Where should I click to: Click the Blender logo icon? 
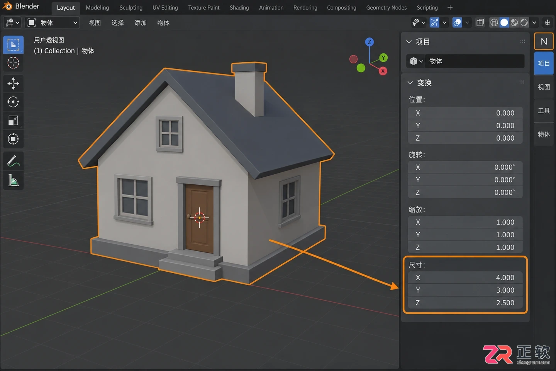(7, 7)
